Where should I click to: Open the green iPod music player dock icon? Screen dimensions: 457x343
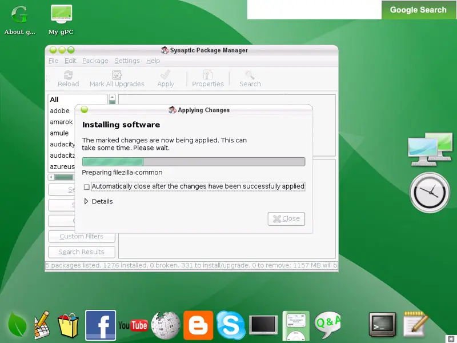coord(296,326)
